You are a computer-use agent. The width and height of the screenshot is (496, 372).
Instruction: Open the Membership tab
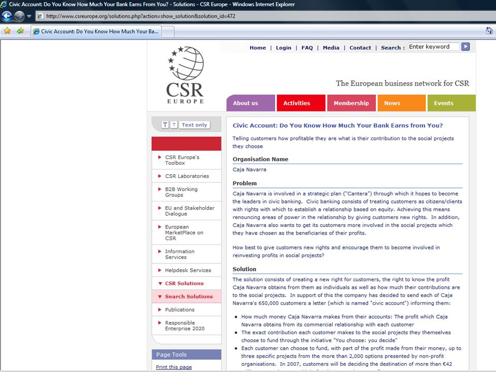point(351,103)
